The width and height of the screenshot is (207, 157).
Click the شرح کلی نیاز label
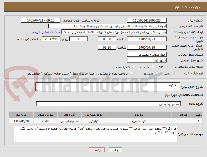click(x=192, y=87)
